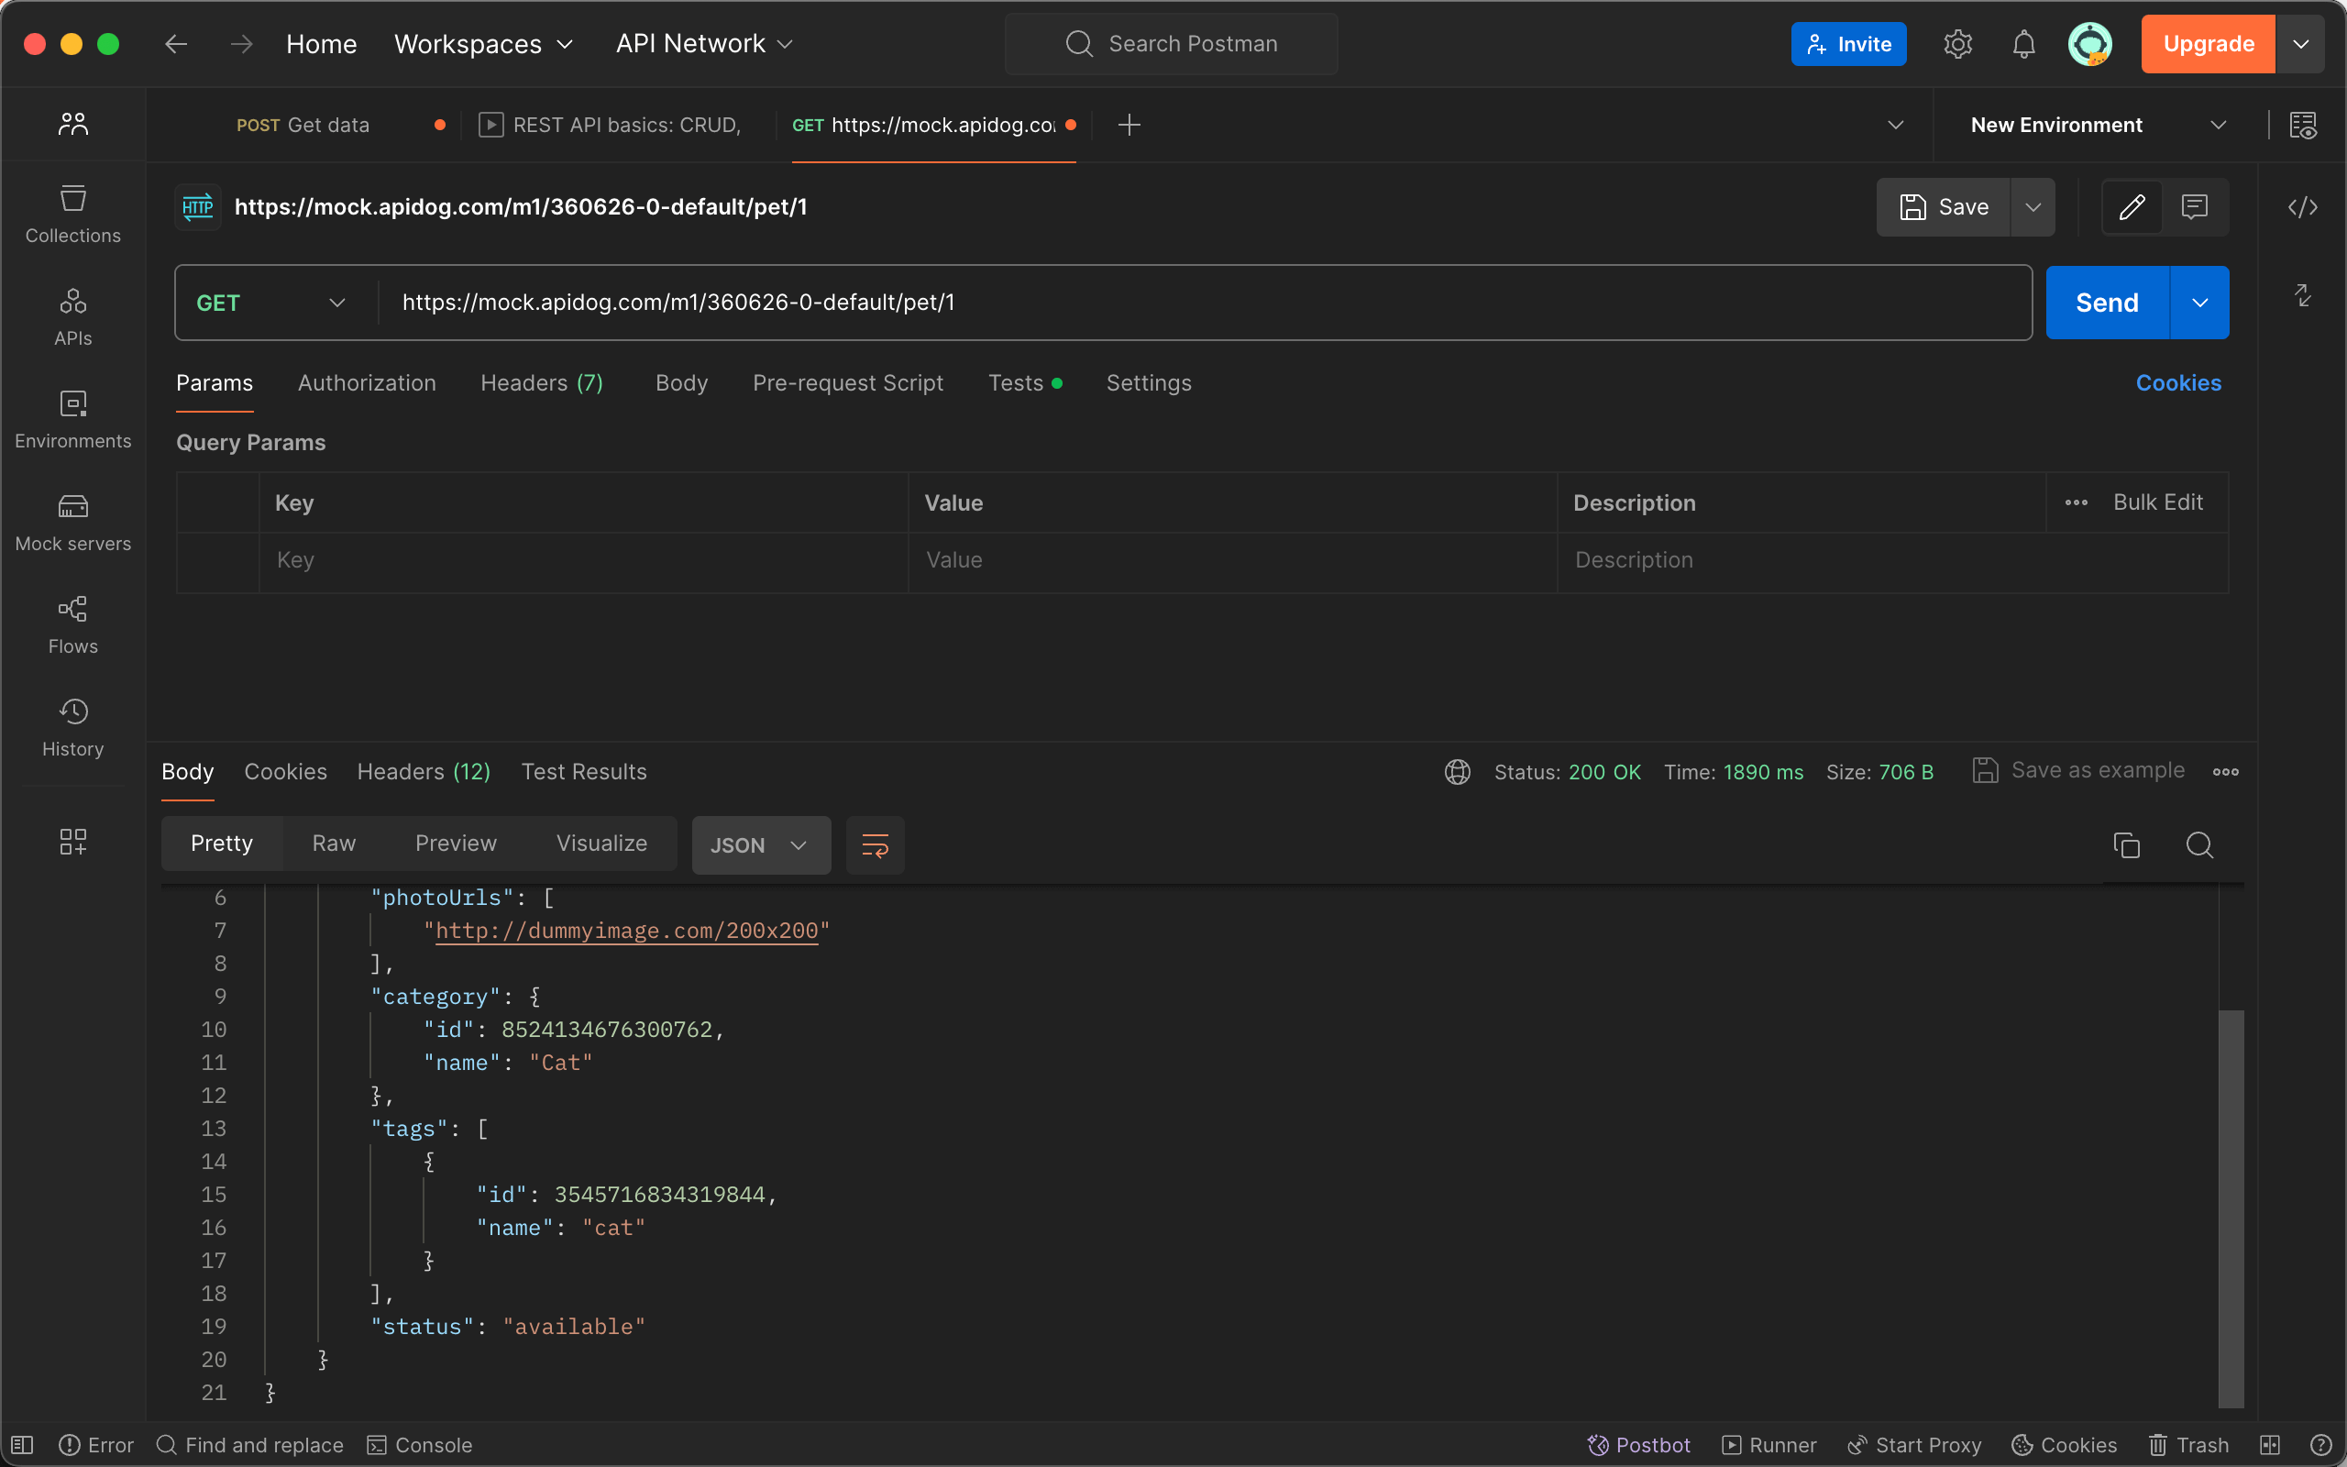Switch to the Authorization tab
Viewport: 2347px width, 1467px height.
[367, 383]
